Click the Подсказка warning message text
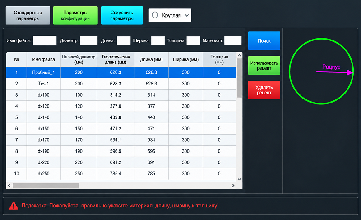361x220 pixels. pos(120,206)
